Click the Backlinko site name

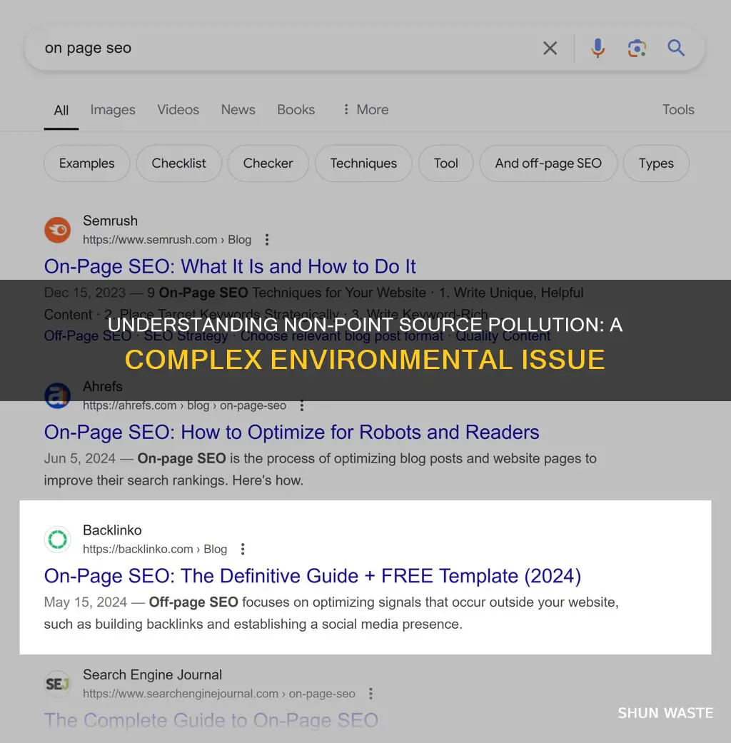click(112, 530)
